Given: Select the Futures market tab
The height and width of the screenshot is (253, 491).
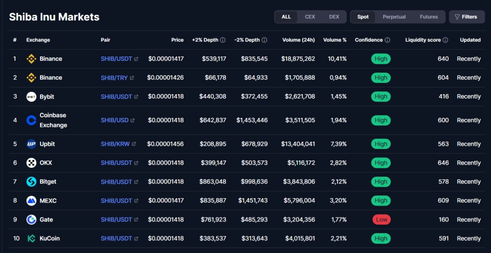Looking at the screenshot, I should 429,17.
